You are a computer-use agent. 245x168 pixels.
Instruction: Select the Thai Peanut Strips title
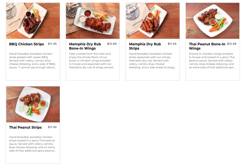point(25,127)
